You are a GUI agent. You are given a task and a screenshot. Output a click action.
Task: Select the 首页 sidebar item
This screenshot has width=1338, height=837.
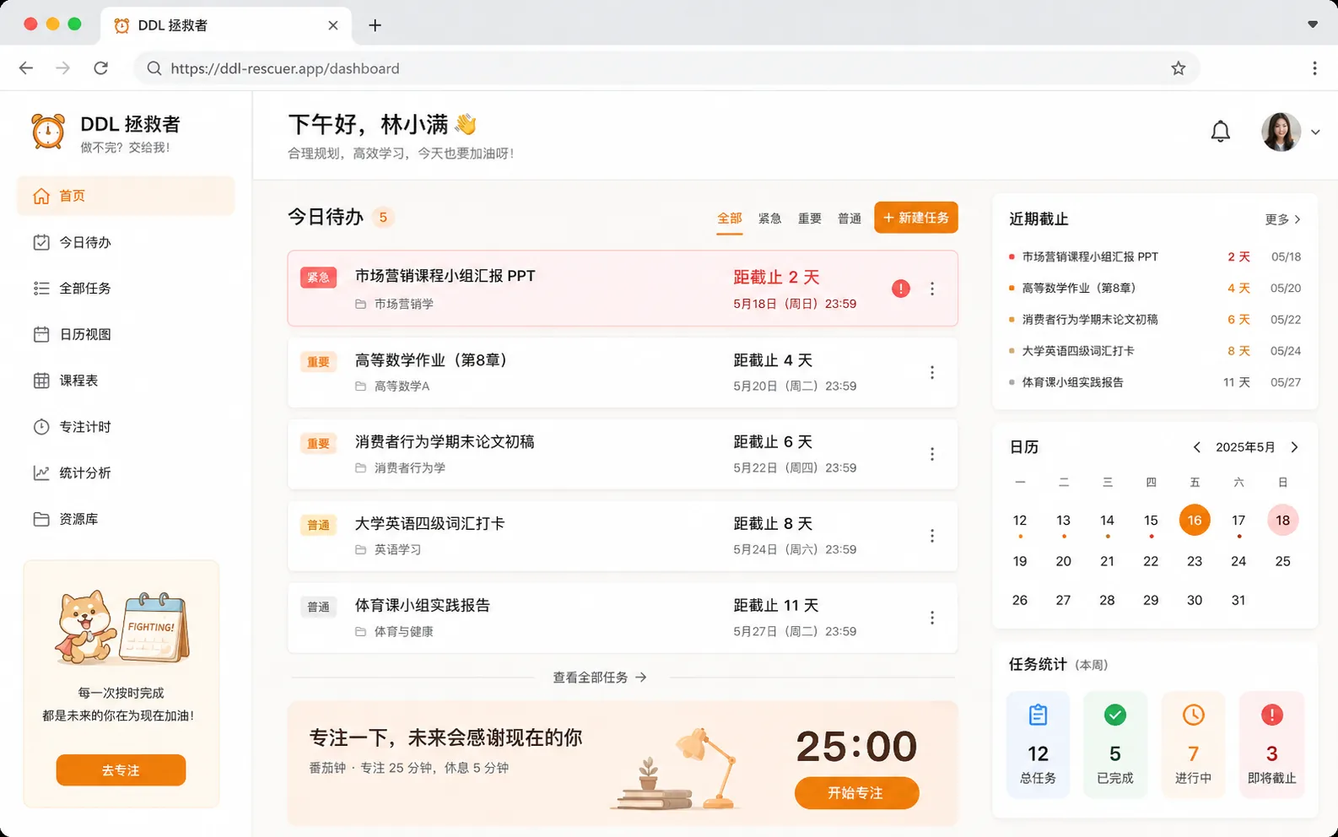click(126, 196)
